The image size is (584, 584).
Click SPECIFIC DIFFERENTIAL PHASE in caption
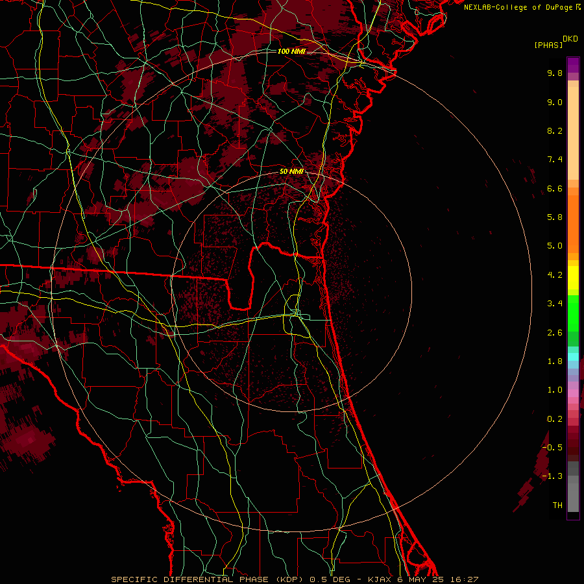pyautogui.click(x=189, y=579)
